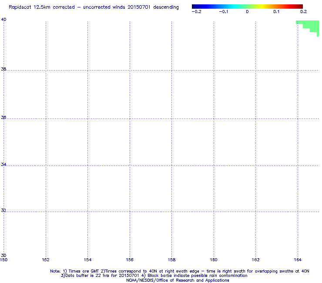The height and width of the screenshot is (283, 322).
Task: Click the 162 longitude axis label
Action: (x=256, y=260)
